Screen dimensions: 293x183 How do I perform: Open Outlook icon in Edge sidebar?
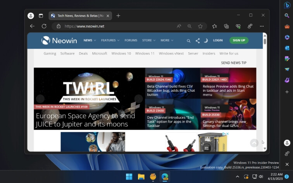pos(287,48)
